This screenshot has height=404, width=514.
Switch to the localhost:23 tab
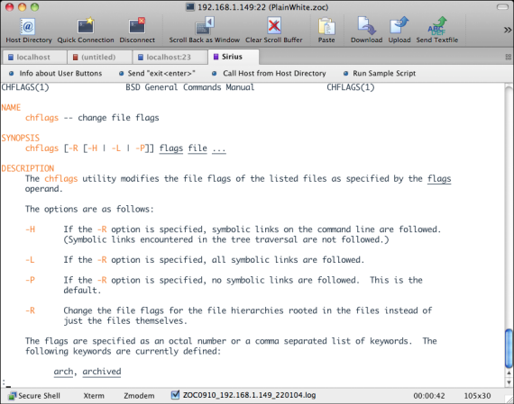(x=164, y=58)
